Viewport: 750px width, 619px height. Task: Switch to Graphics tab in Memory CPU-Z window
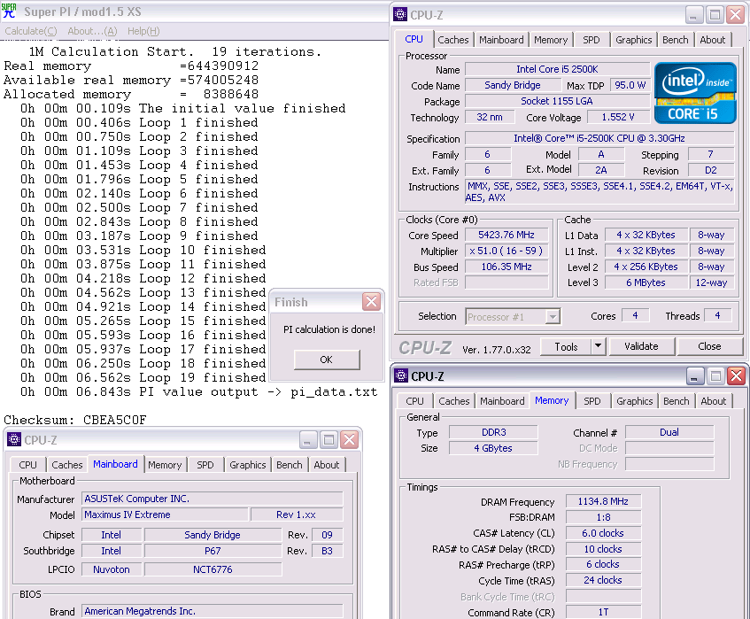tap(634, 401)
